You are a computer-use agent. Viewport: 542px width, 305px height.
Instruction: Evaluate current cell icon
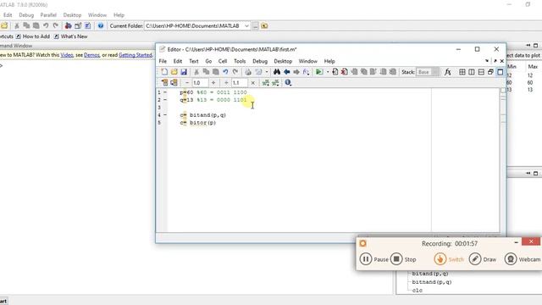click(x=164, y=83)
